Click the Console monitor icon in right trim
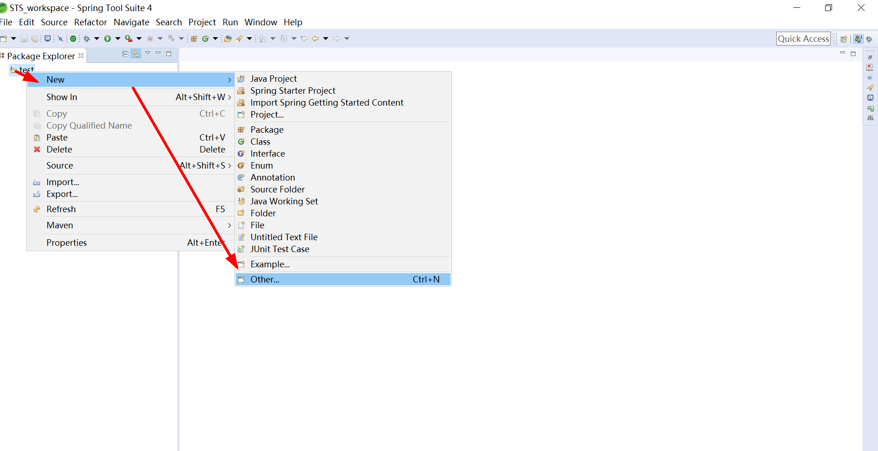 870,98
